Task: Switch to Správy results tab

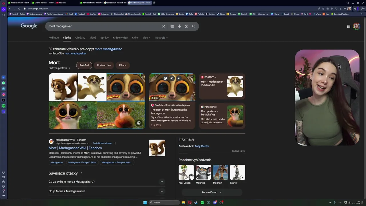Action: (104, 38)
